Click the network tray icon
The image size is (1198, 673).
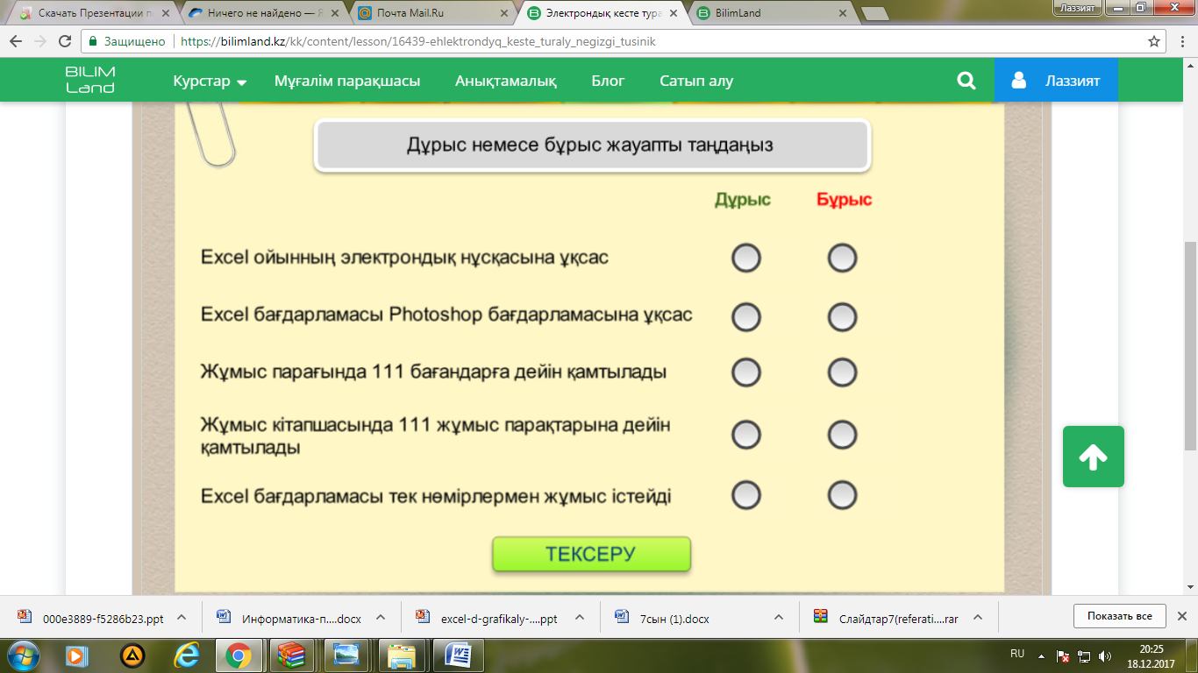[1084, 655]
